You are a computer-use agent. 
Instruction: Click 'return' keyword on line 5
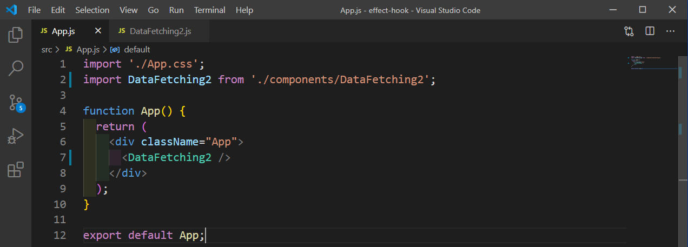(115, 126)
